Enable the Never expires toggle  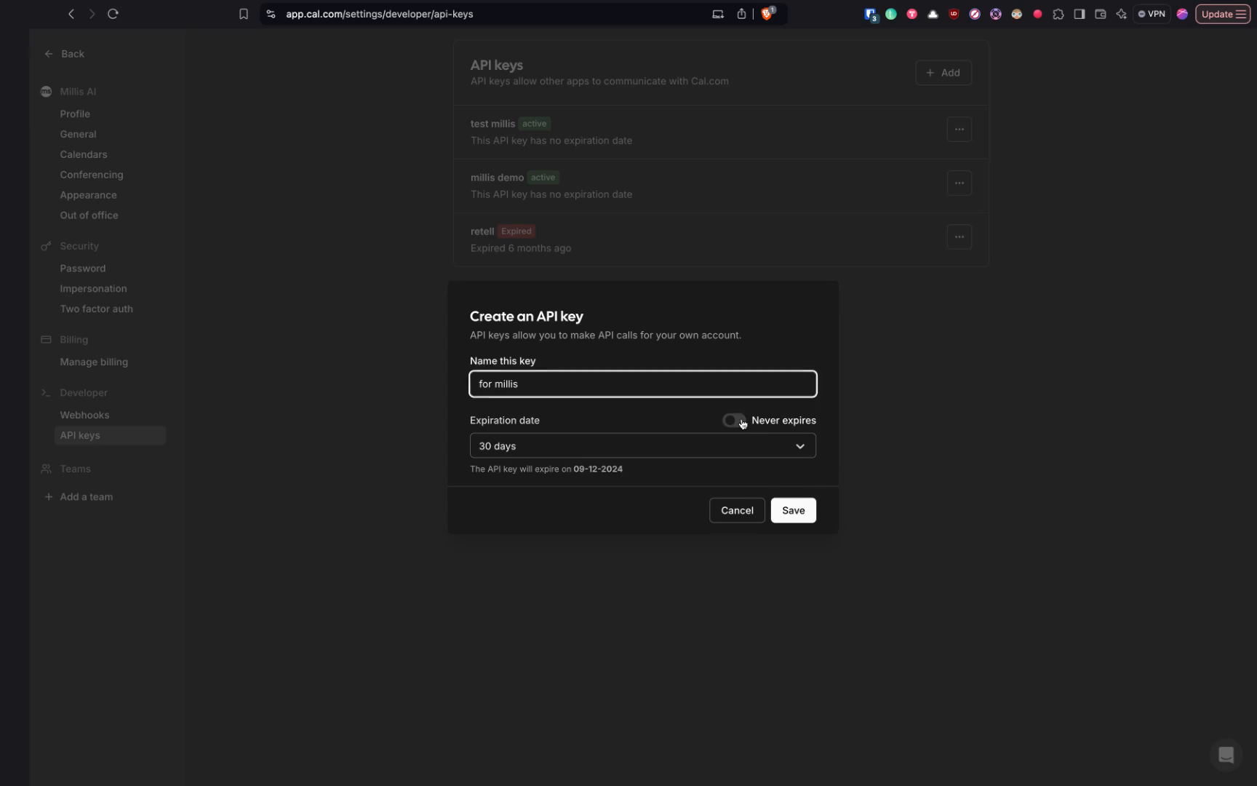click(733, 420)
